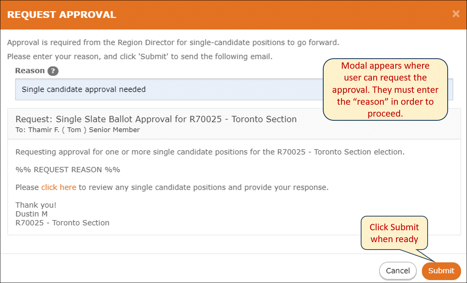Click the 'Click Submit when ready' callout

[x=394, y=233]
